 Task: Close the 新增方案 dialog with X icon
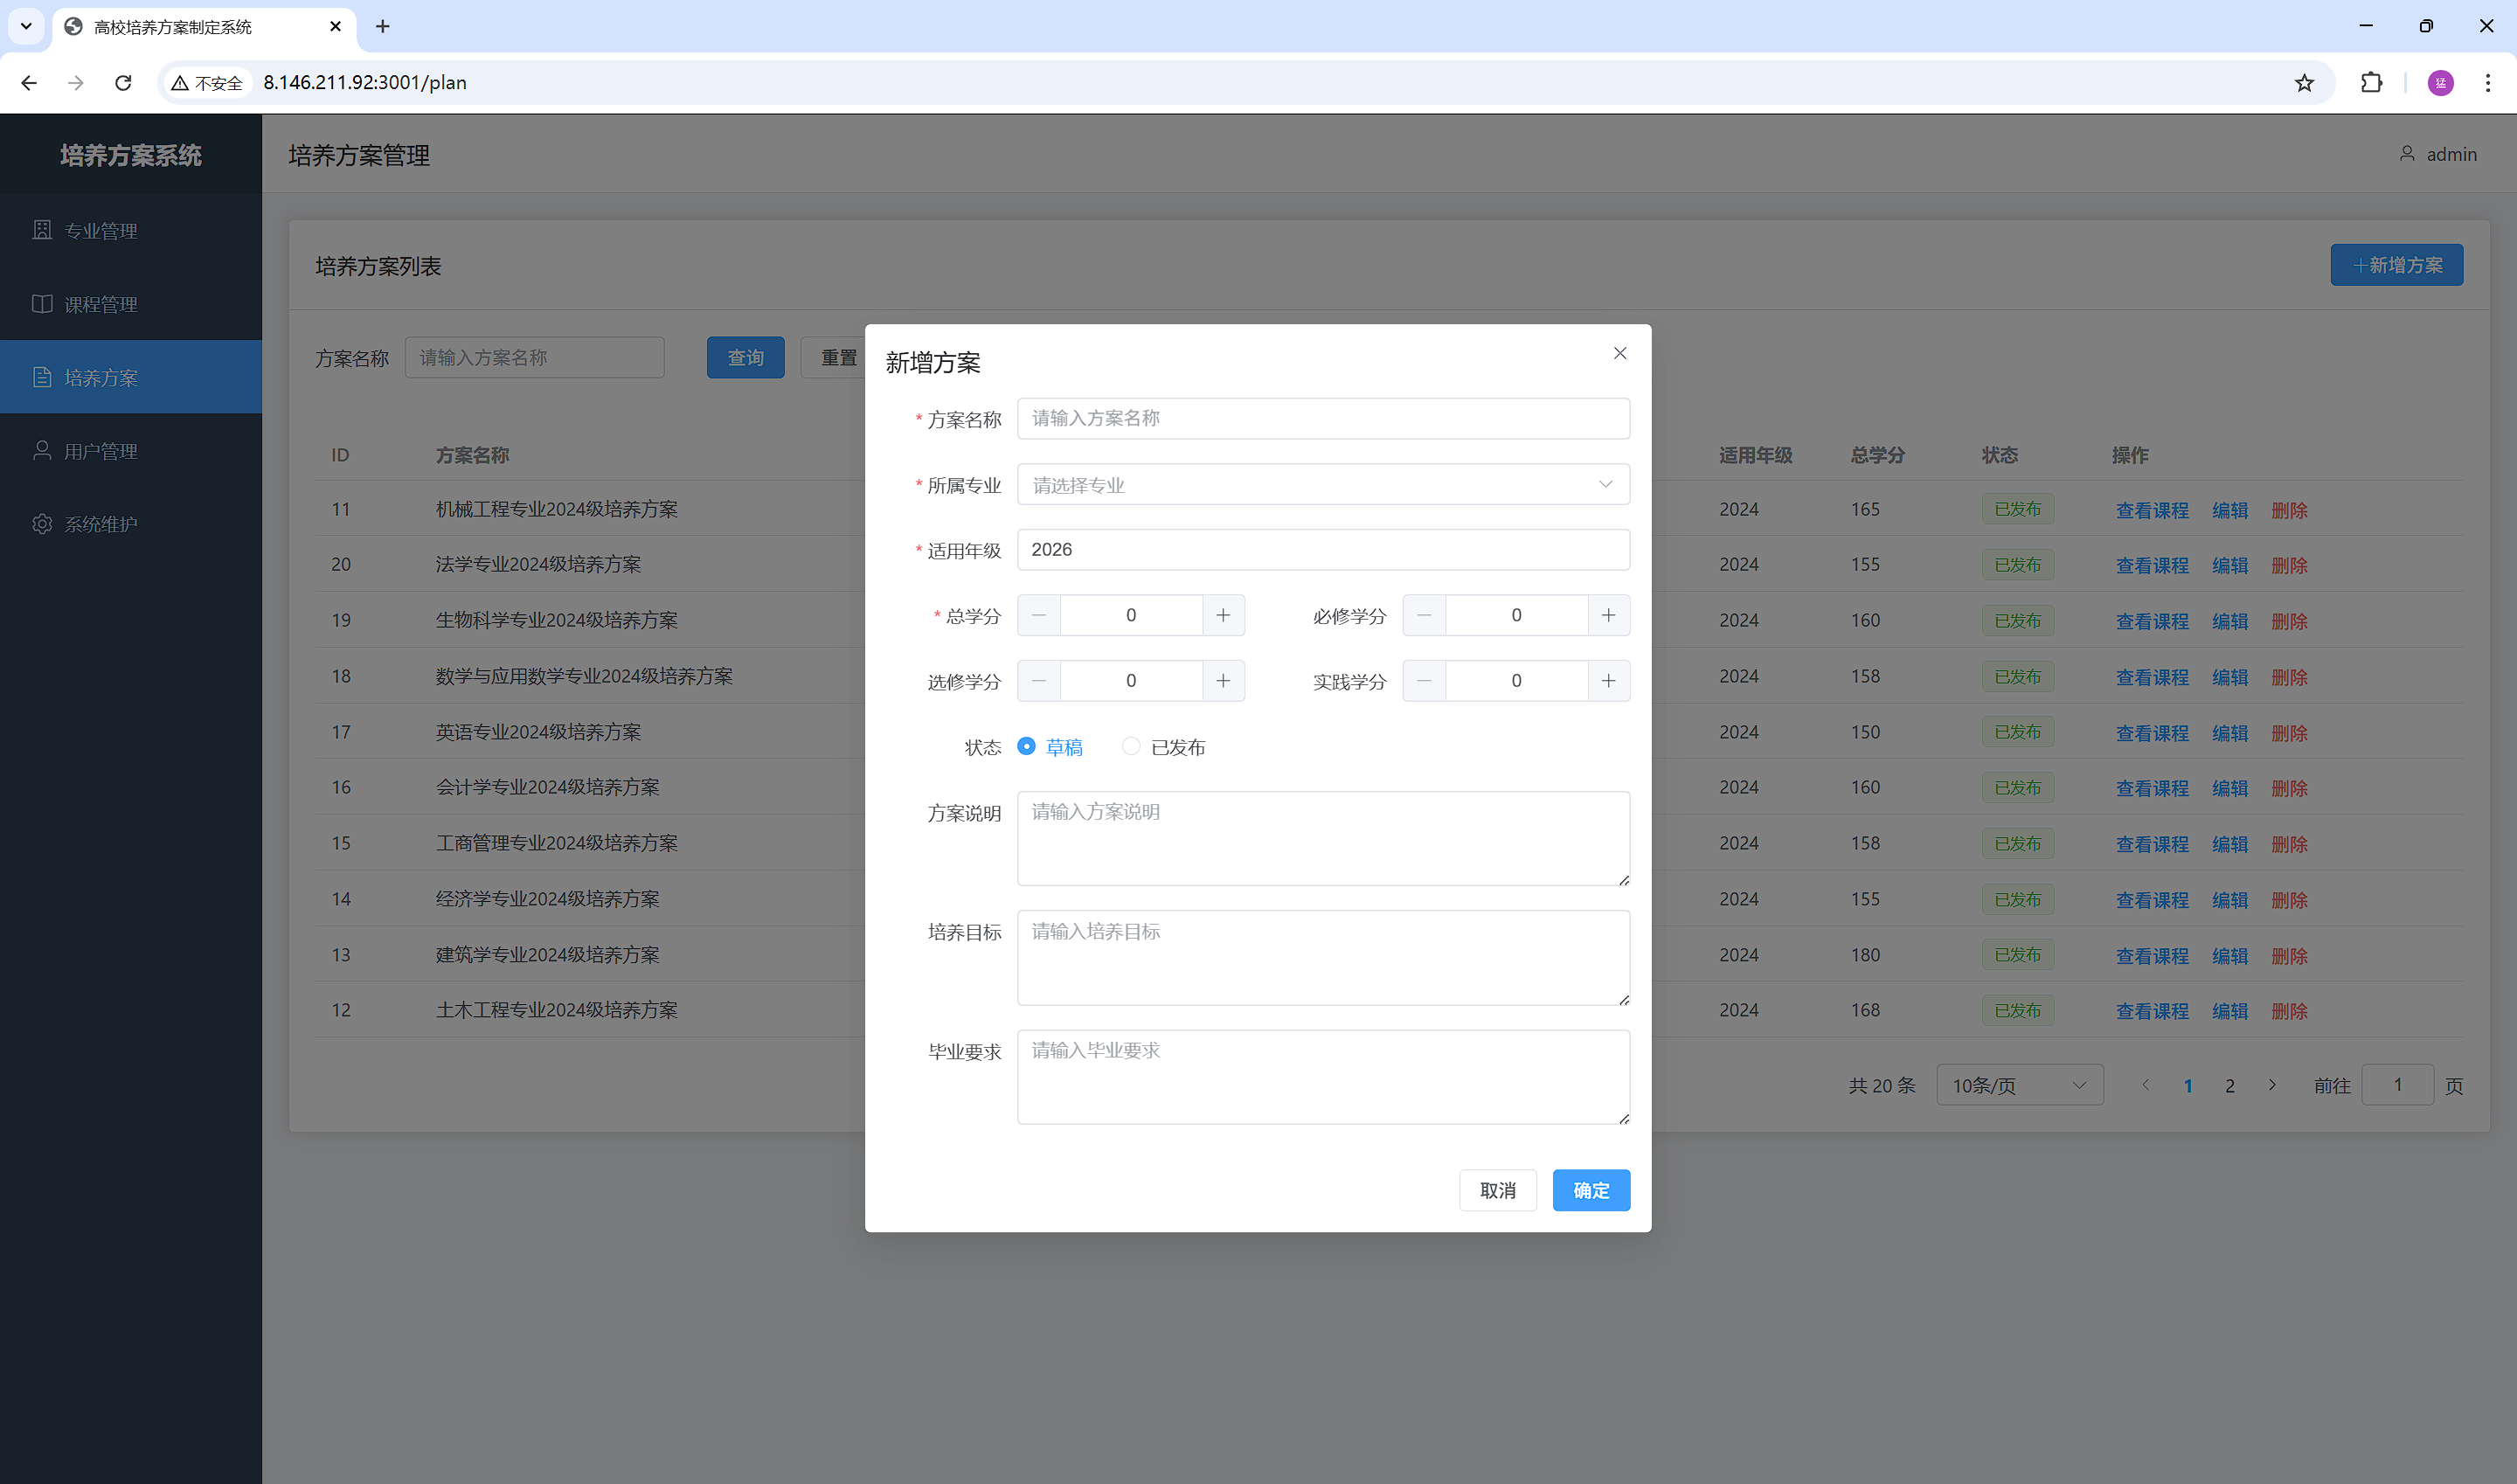[1619, 353]
